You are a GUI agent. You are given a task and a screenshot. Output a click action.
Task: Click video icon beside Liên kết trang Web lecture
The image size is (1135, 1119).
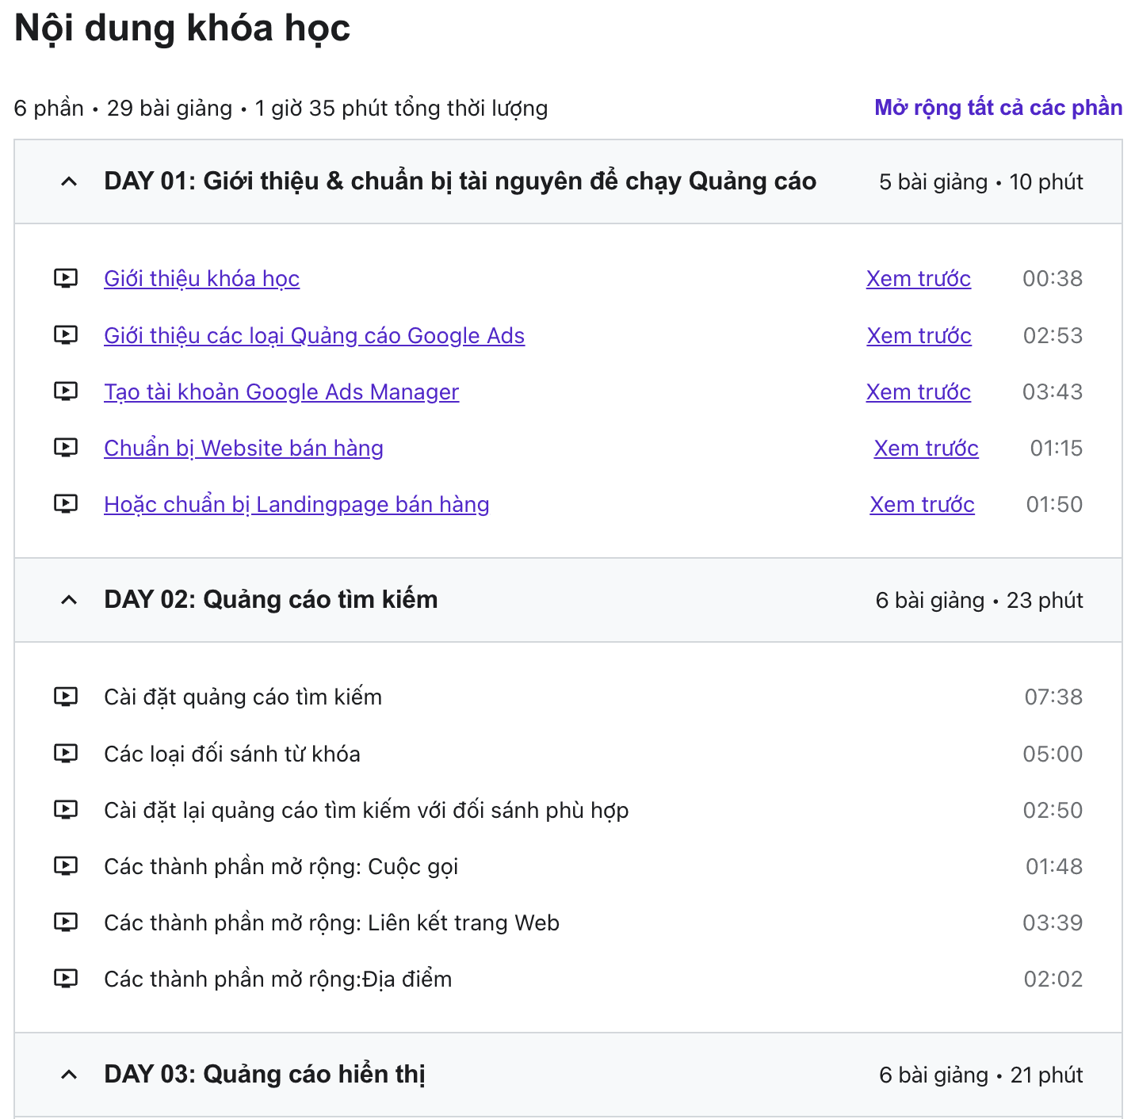[x=66, y=922]
